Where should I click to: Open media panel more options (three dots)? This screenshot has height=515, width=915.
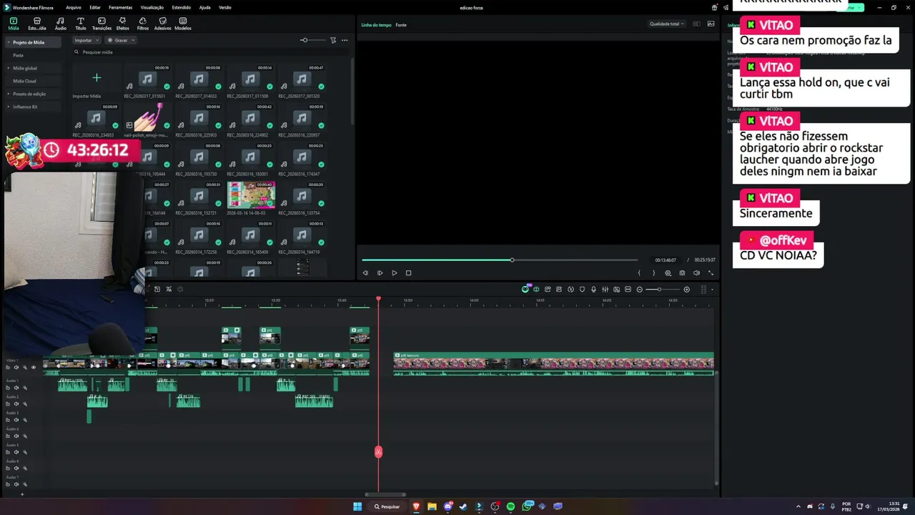tap(345, 40)
